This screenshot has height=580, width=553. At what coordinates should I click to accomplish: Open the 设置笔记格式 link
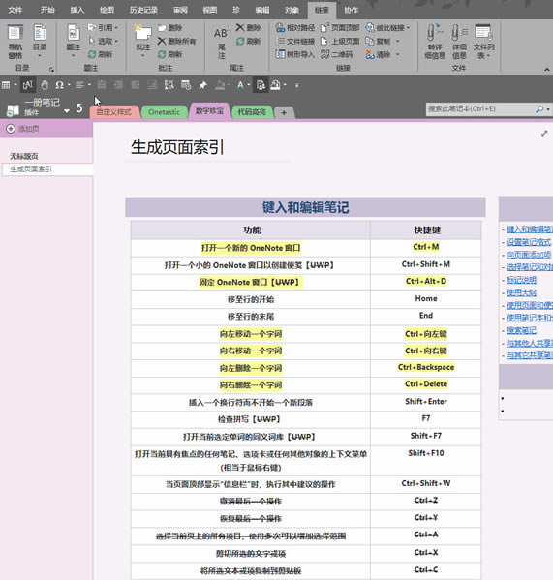(x=529, y=242)
